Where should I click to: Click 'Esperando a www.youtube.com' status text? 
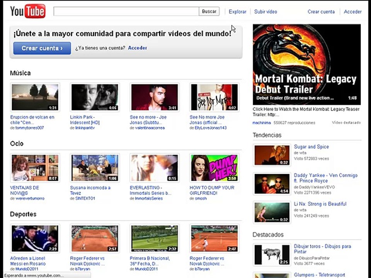coord(34,275)
